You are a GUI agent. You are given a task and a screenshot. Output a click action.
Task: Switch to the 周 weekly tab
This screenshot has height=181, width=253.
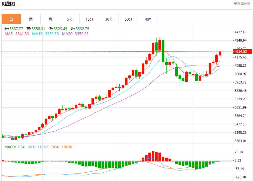point(31,19)
